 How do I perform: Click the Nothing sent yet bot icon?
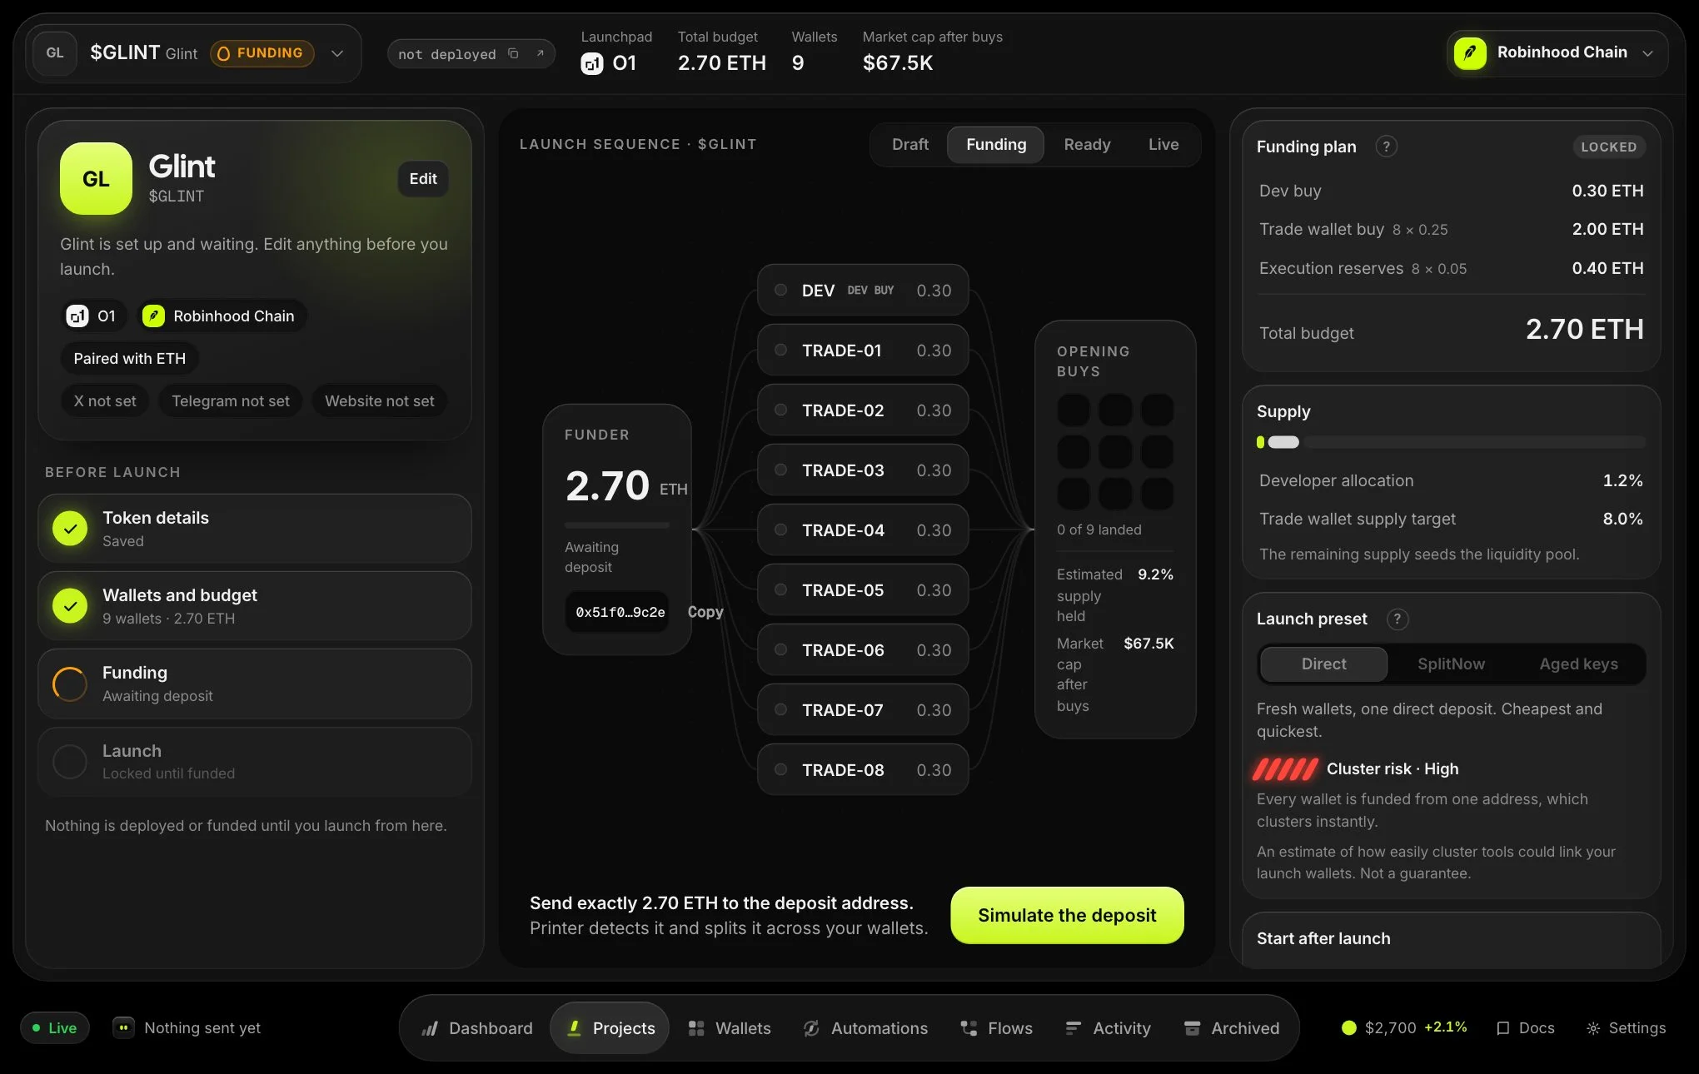(123, 1027)
